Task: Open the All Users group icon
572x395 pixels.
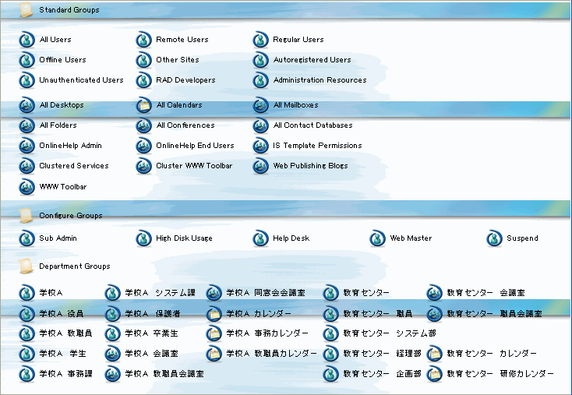Action: [x=26, y=40]
